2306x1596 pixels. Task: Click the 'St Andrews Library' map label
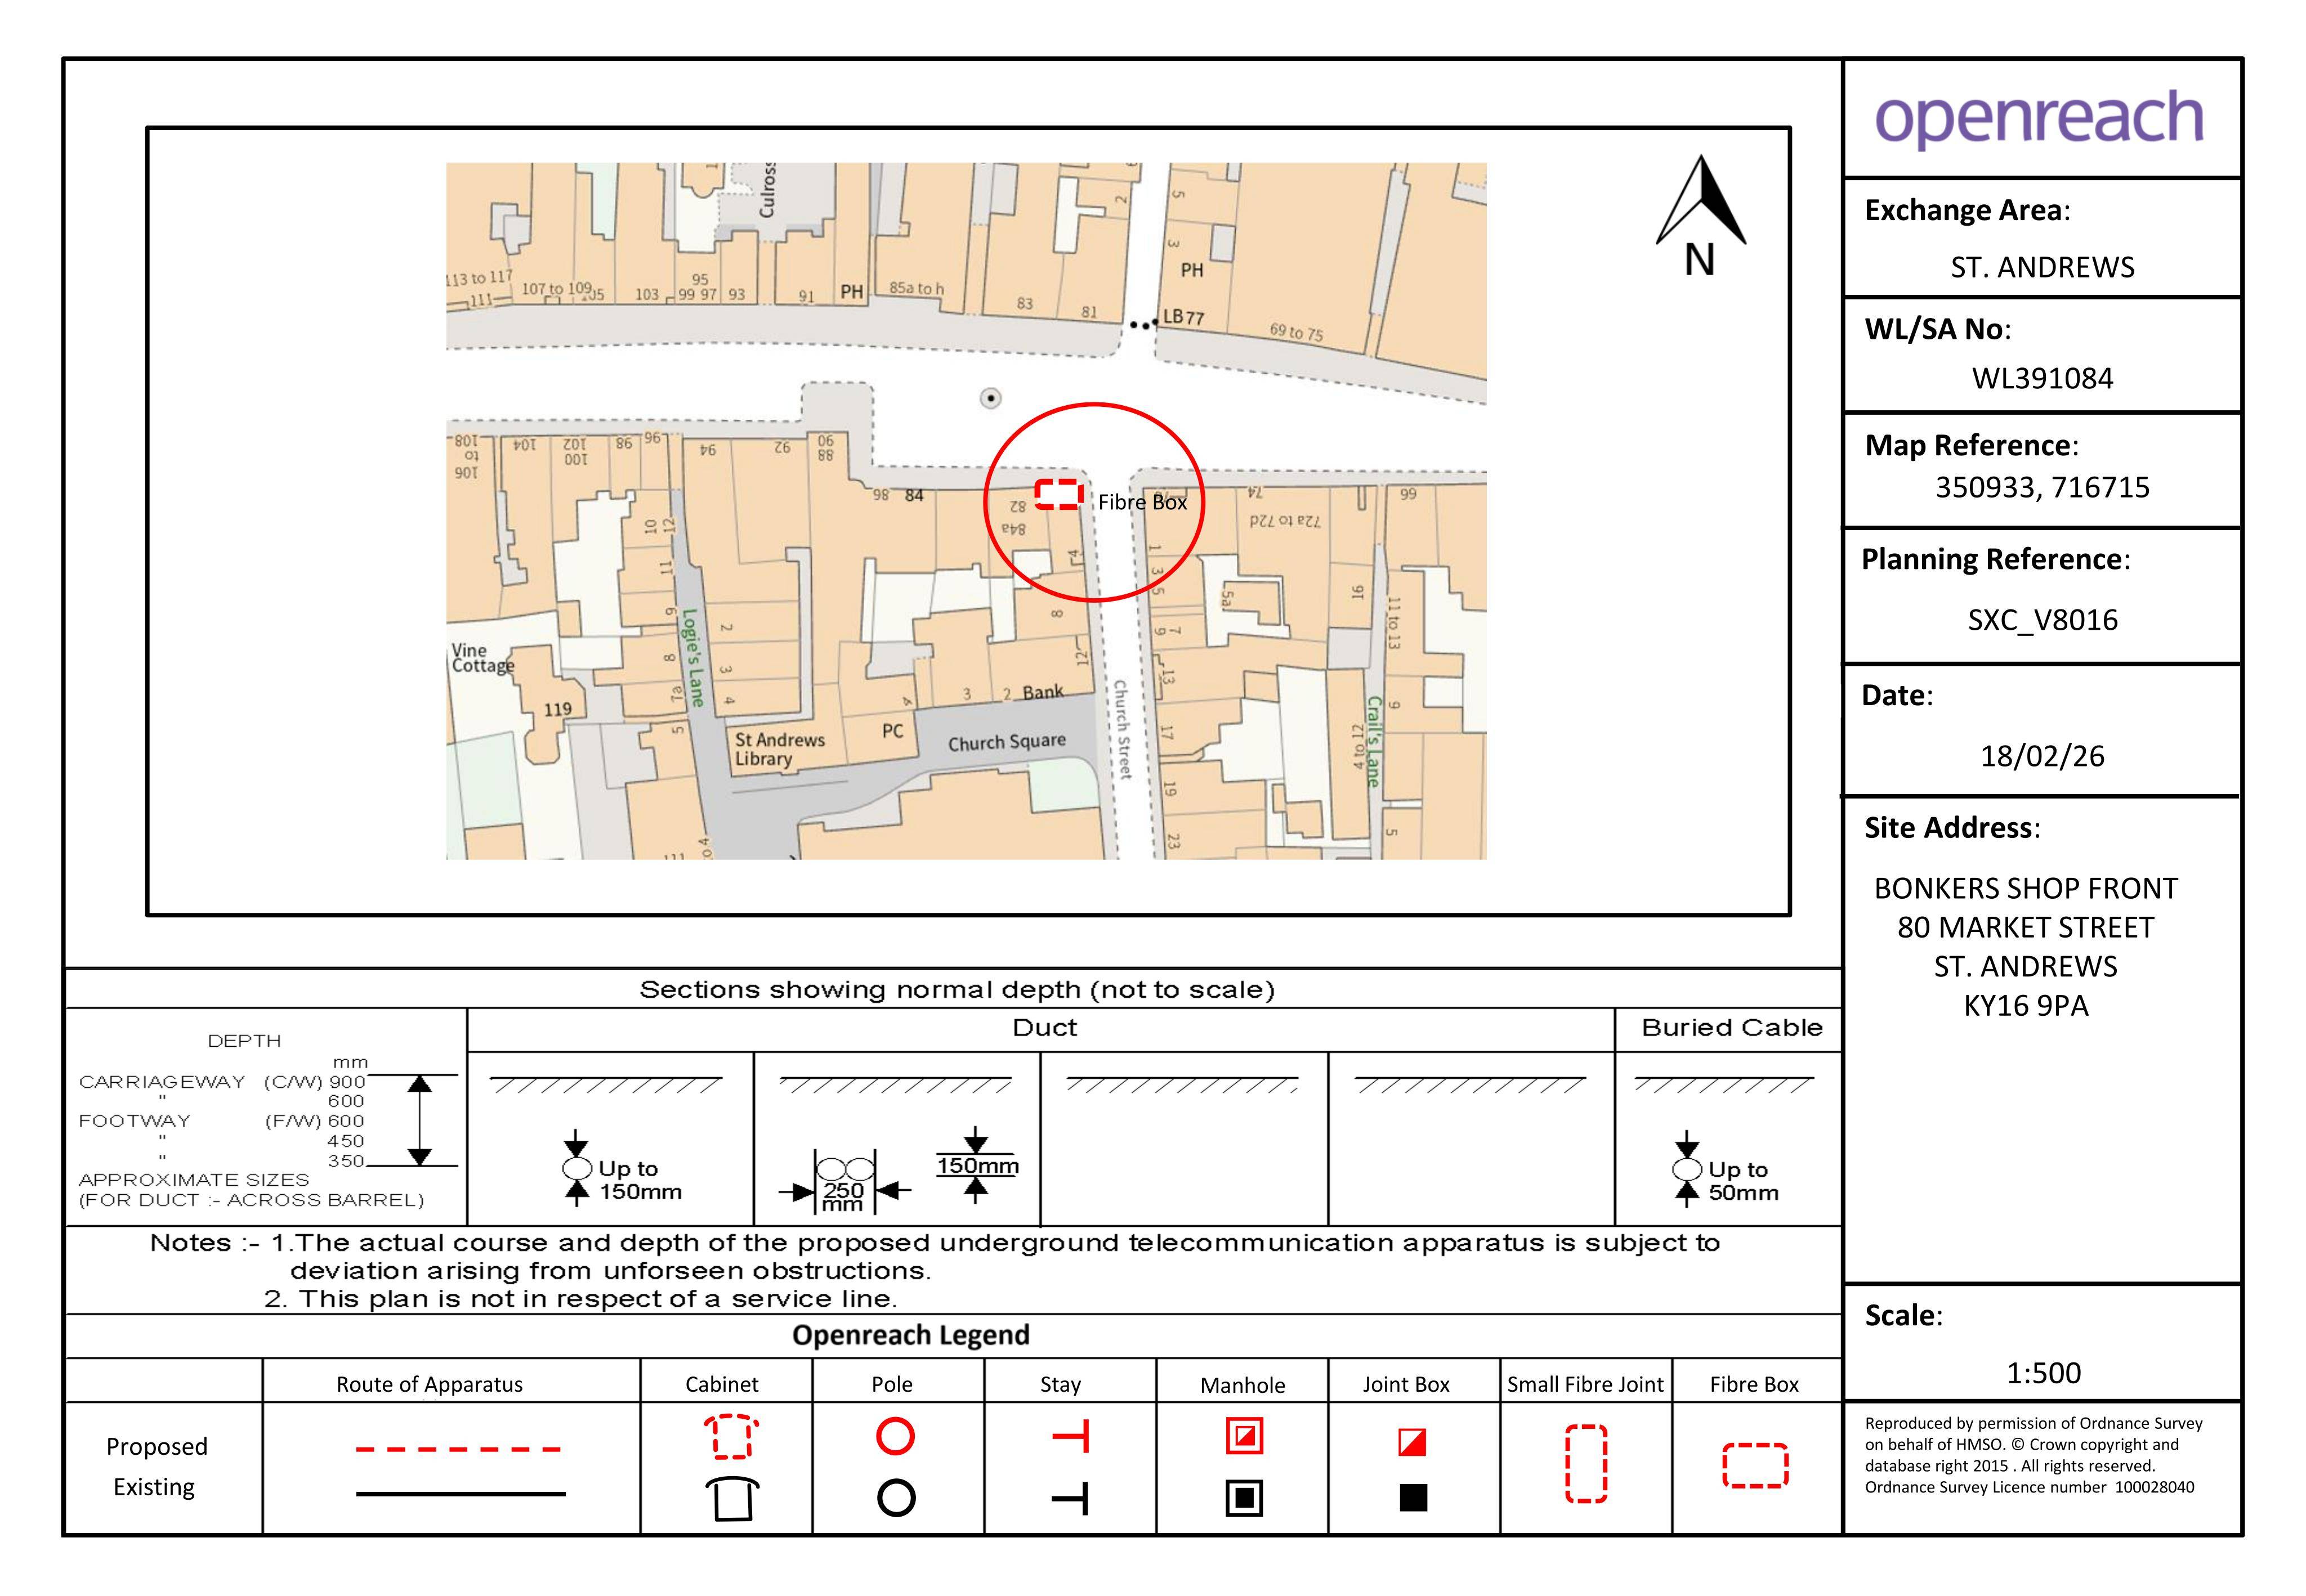pyautogui.click(x=779, y=749)
